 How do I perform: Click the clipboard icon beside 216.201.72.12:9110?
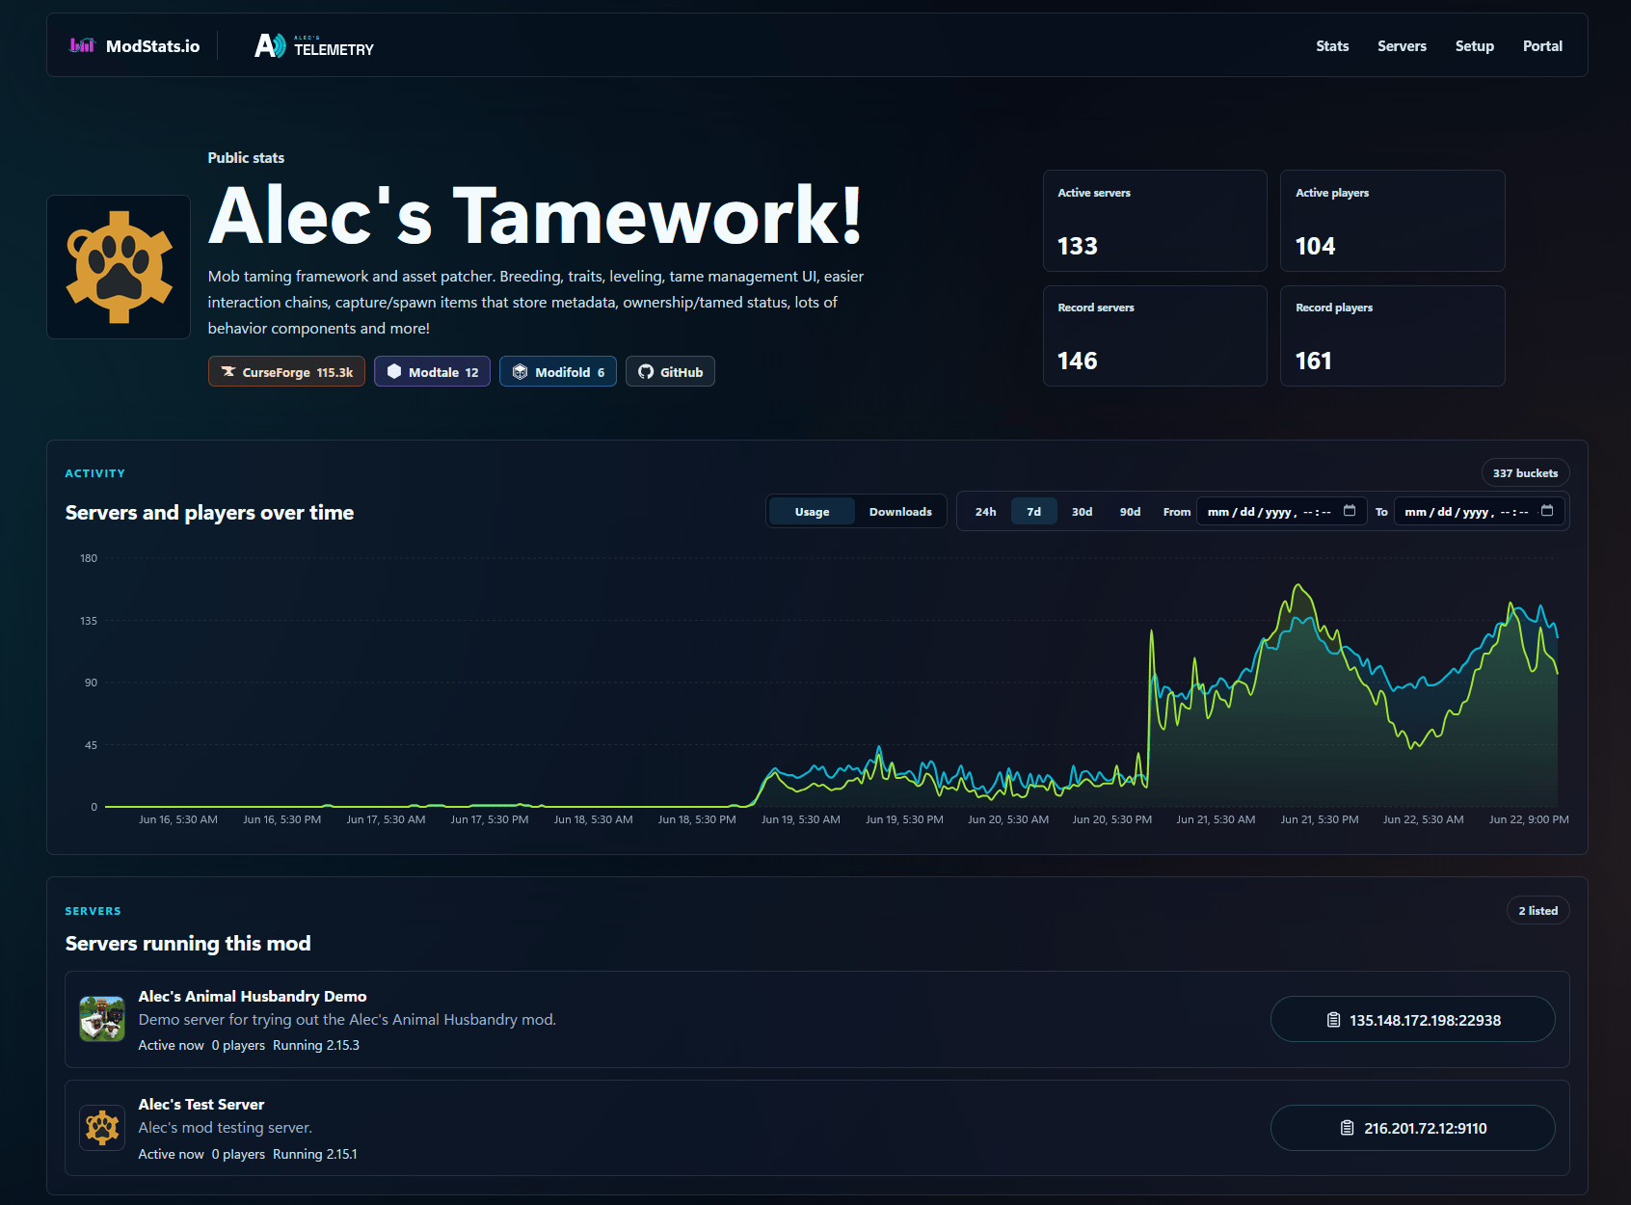click(1348, 1128)
